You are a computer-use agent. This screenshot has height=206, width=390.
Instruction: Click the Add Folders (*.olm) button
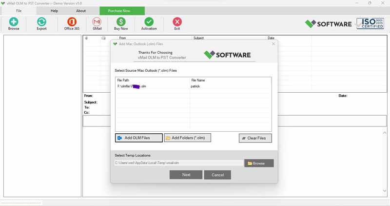188,138
